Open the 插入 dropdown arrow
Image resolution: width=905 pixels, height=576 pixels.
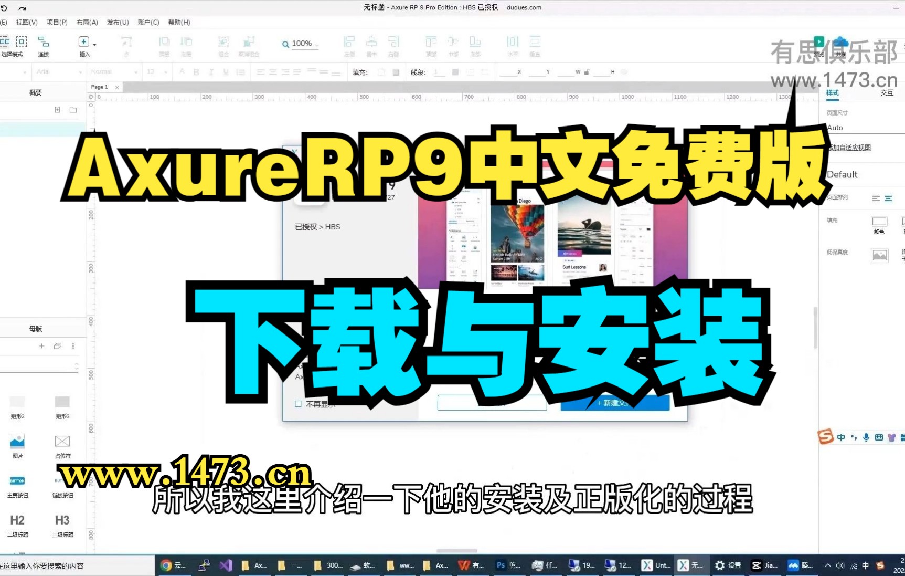coord(94,45)
